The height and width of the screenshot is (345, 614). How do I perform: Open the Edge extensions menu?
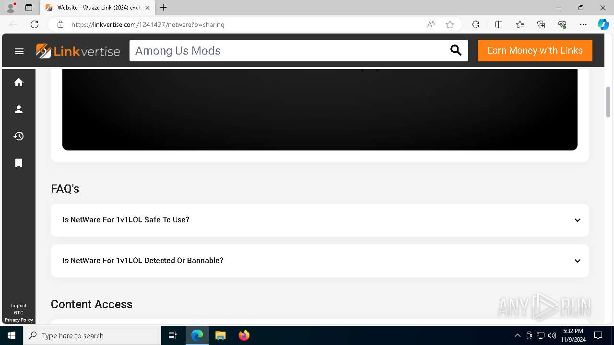click(x=475, y=24)
